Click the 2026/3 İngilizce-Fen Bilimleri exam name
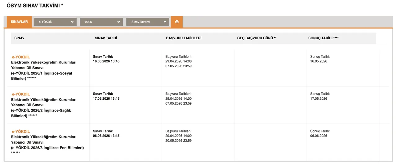Viewport: 397px width, 165px height. [x=47, y=145]
